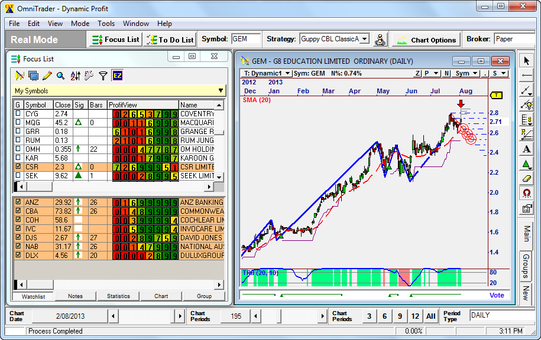Open Chart Options
This screenshot has width=541, height=340.
(x=426, y=40)
